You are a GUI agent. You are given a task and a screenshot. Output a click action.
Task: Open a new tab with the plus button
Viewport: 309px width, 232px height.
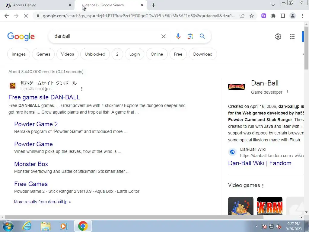[154, 5]
